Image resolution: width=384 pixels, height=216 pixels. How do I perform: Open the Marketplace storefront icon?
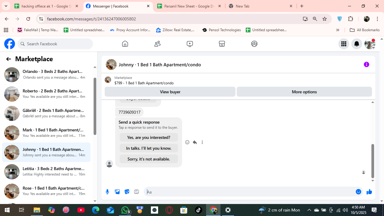(x=222, y=44)
